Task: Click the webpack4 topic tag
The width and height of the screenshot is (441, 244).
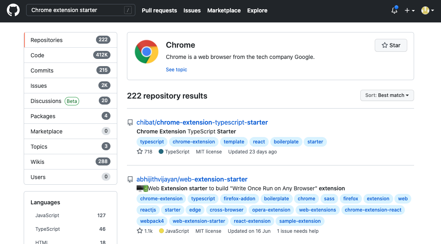Action: click(x=152, y=221)
